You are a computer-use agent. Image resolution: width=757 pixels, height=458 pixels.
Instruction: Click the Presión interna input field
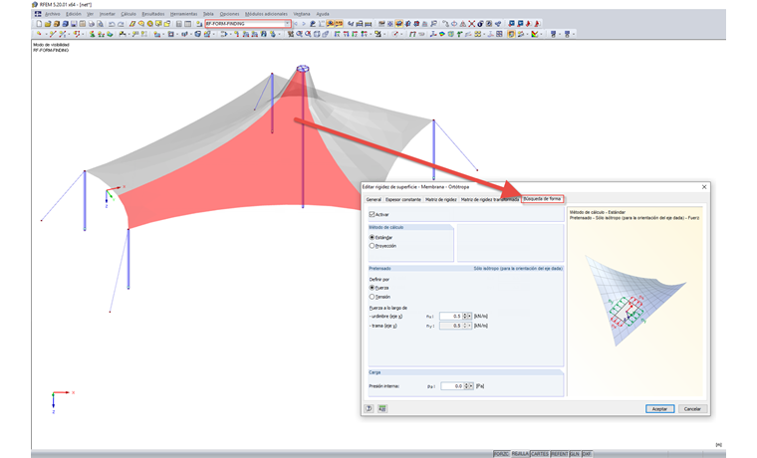pos(452,386)
